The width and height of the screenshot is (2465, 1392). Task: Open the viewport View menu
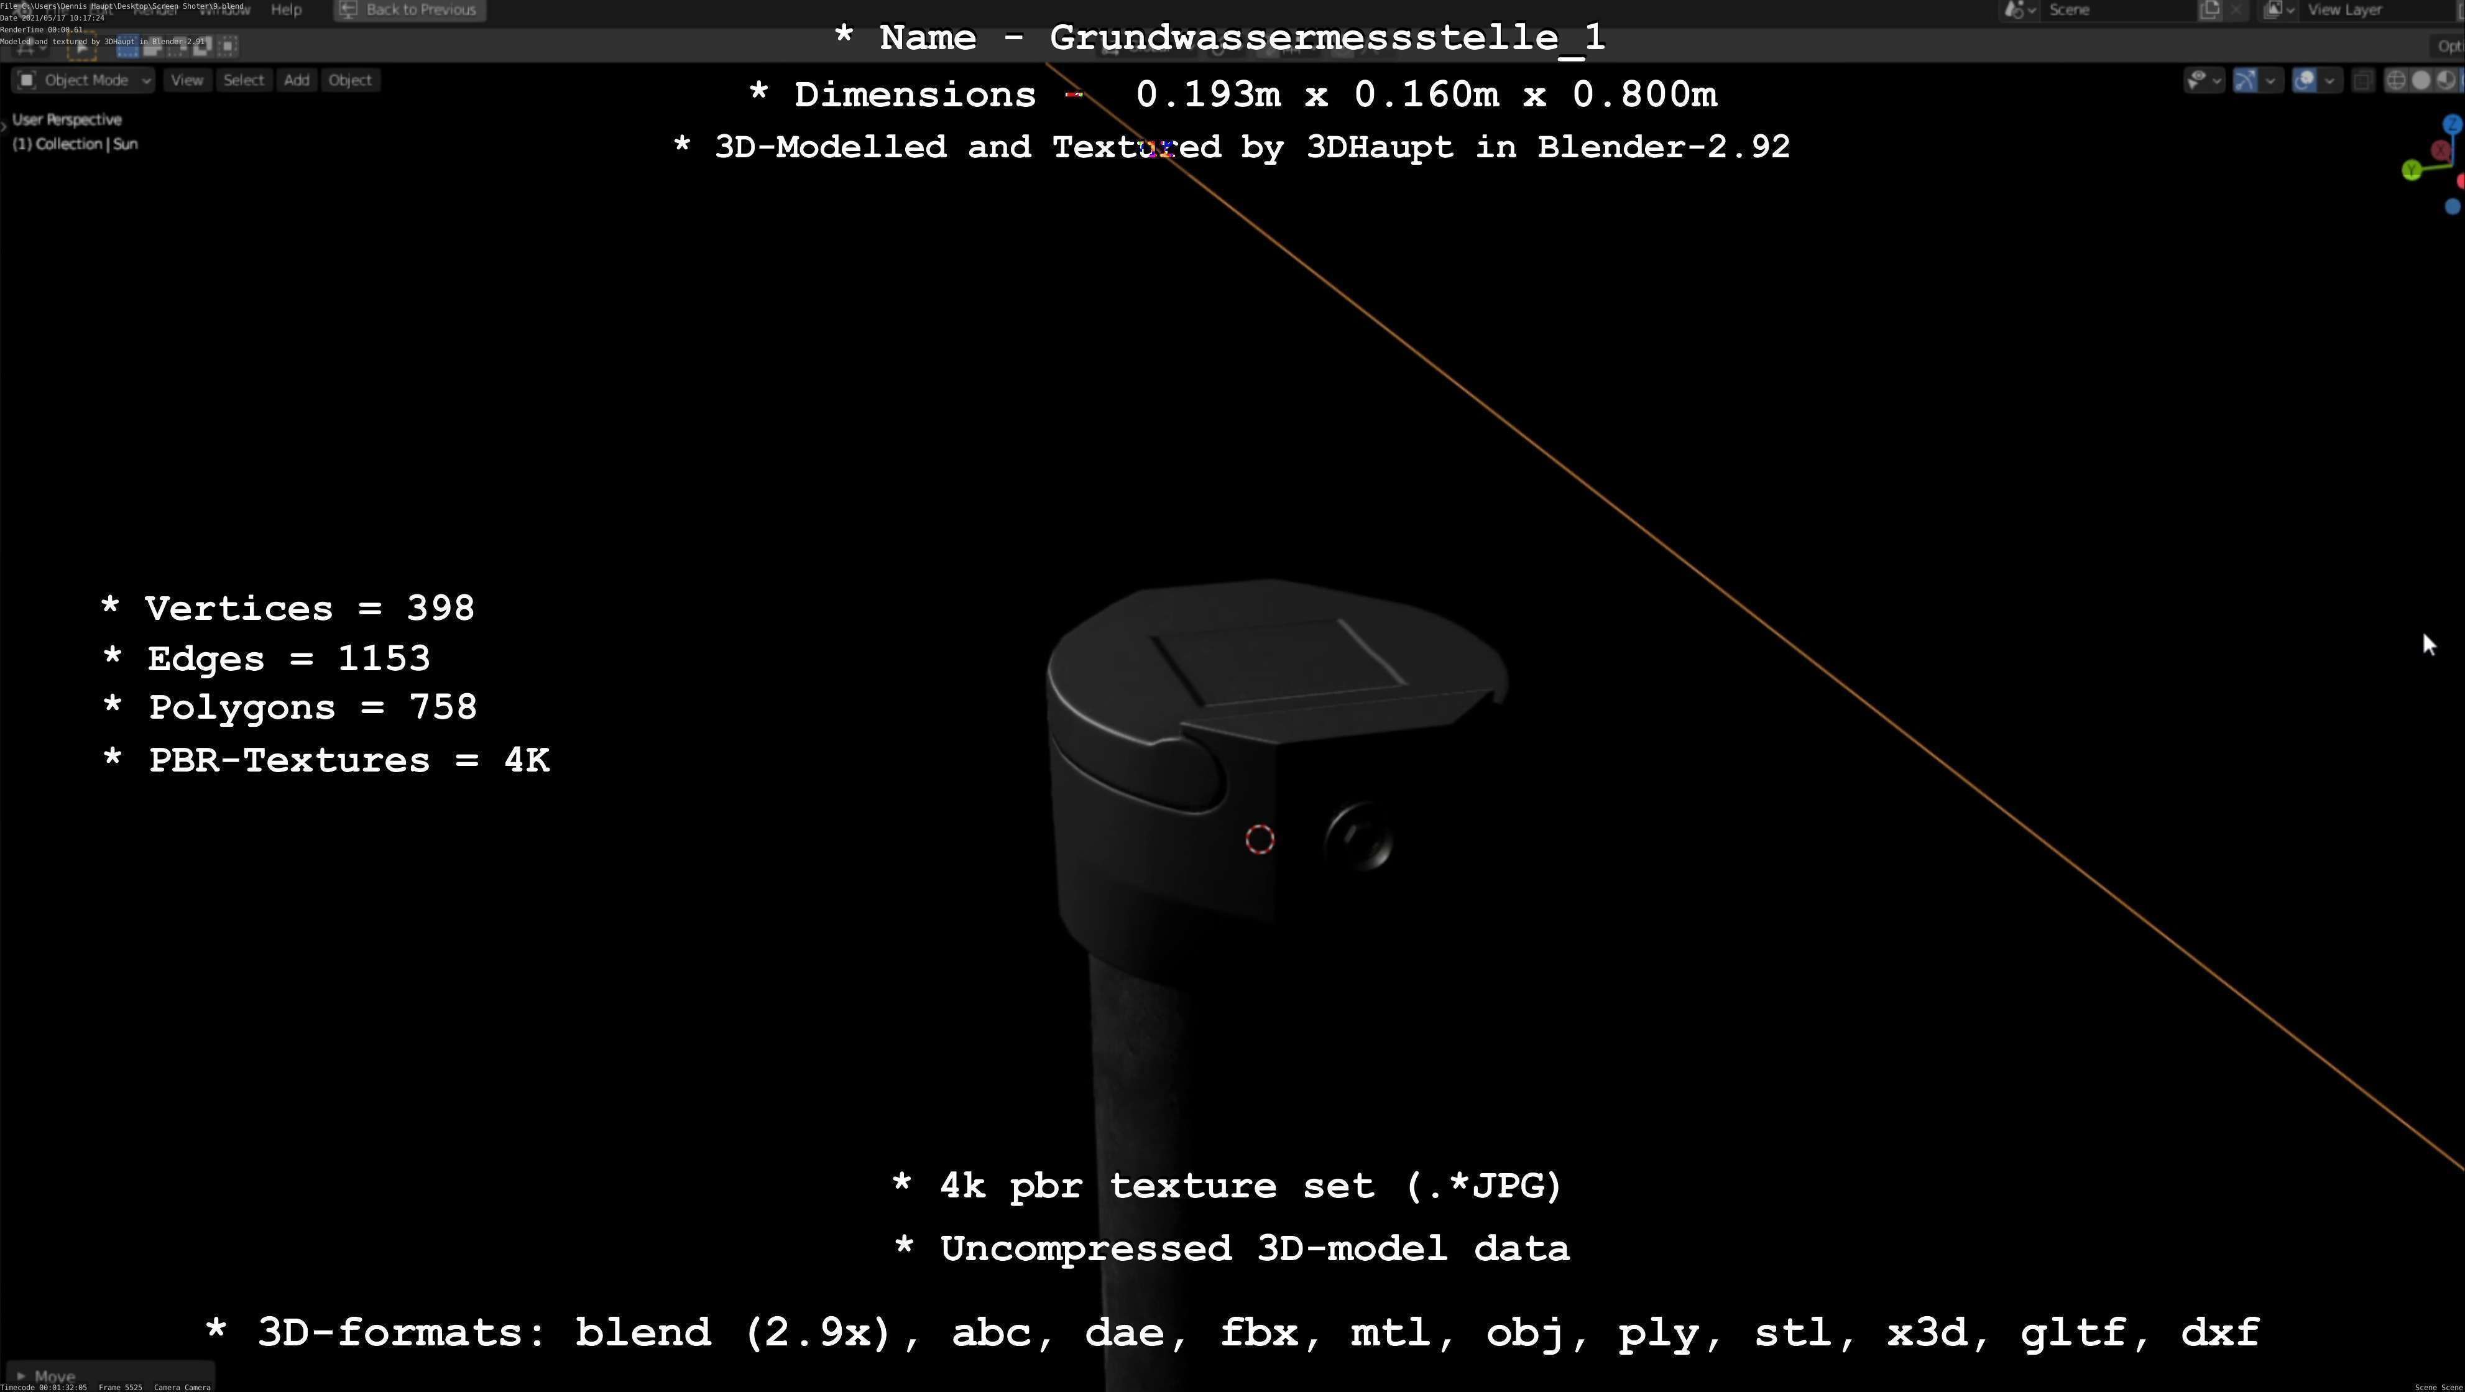click(x=187, y=80)
